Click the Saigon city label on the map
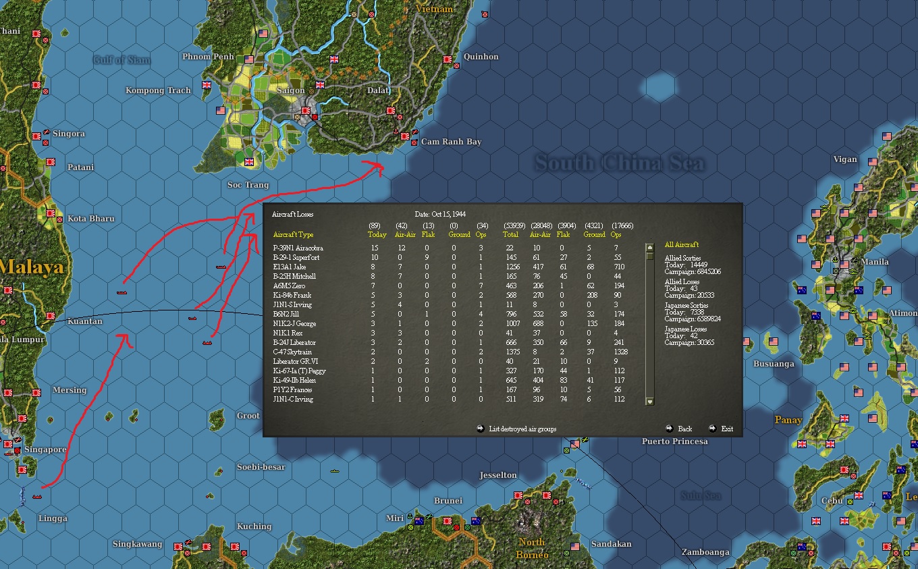 click(292, 90)
